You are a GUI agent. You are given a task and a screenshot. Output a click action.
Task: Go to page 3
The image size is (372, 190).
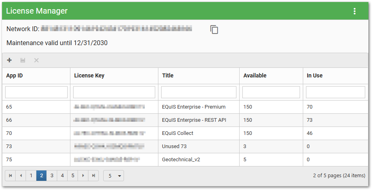pos(52,176)
